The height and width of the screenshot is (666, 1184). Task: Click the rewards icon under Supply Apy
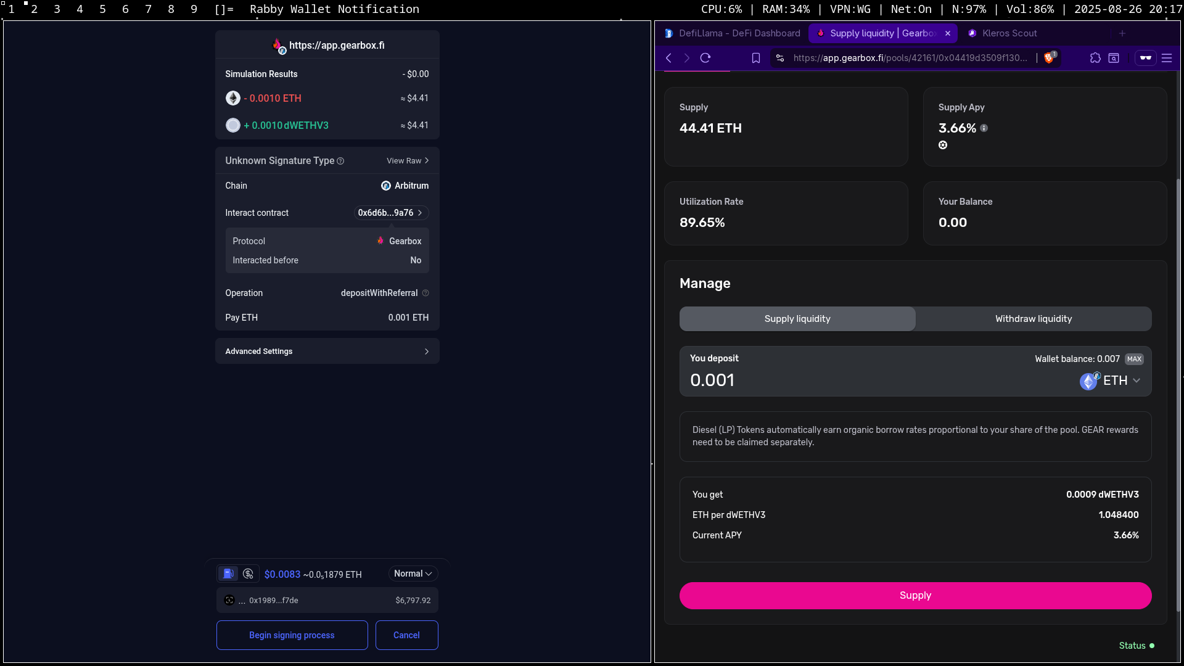943,145
